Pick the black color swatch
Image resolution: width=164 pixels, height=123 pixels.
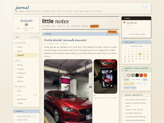[x=137, y=75]
